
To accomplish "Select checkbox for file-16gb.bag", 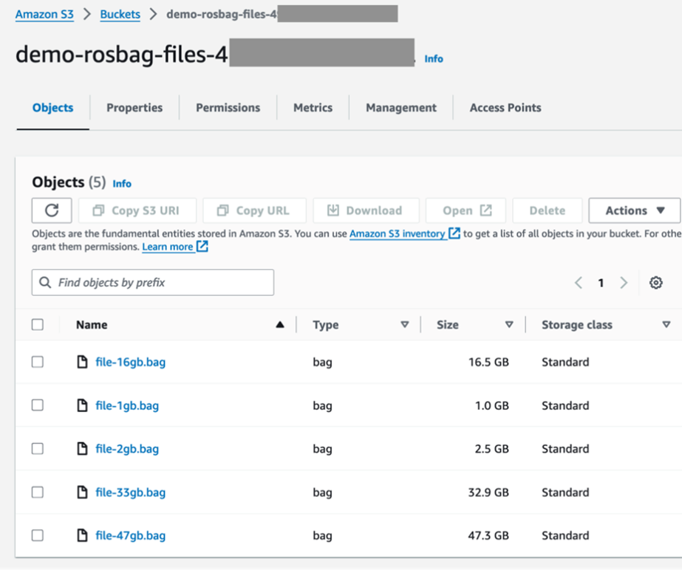I will tap(38, 362).
